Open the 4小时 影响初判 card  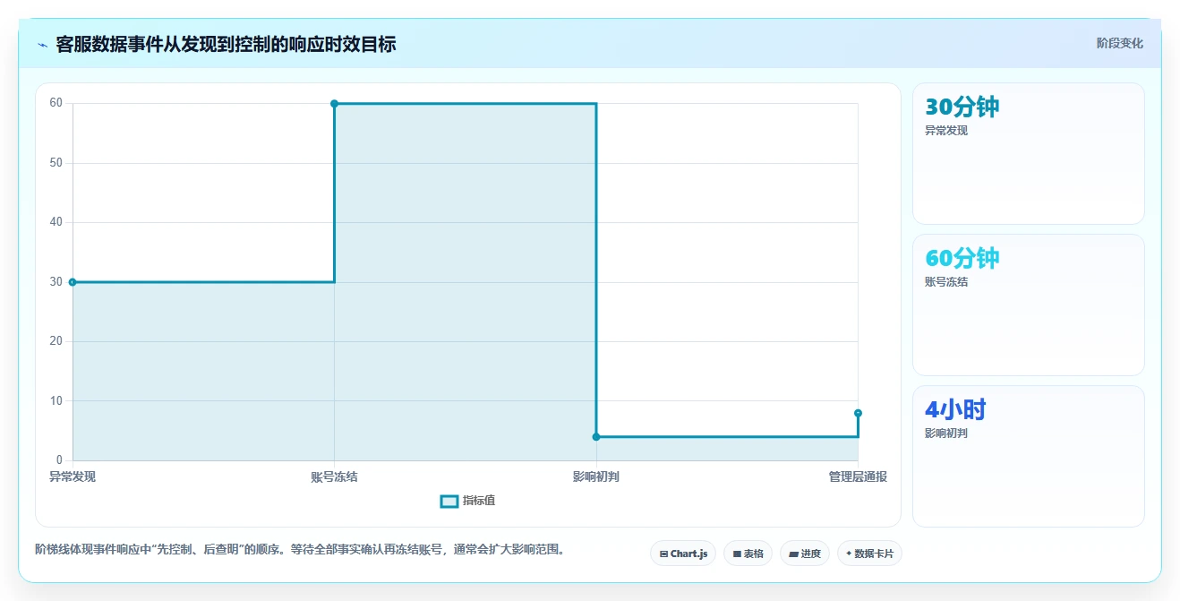[x=1028, y=456]
